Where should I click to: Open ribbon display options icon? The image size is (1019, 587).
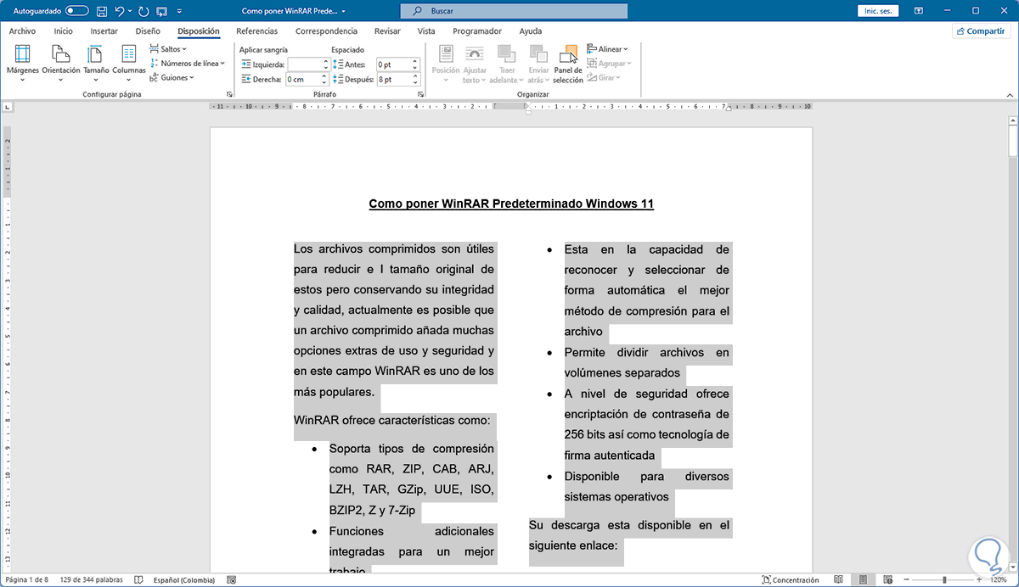tap(920, 11)
